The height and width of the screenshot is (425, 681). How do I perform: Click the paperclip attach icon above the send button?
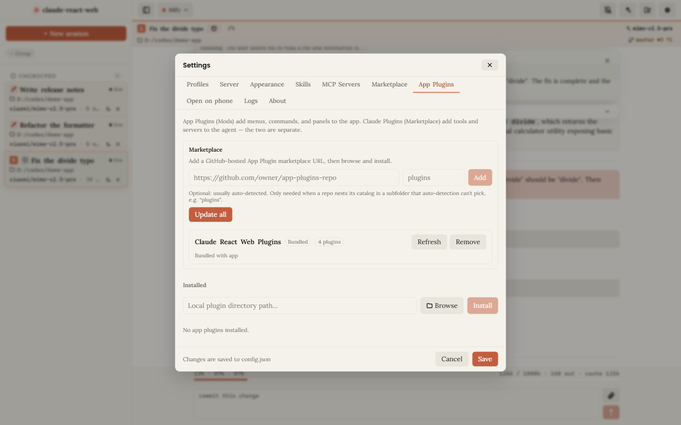[611, 396]
